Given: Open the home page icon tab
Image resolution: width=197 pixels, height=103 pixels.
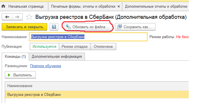Looking at the screenshot, I should coord(3,6).
